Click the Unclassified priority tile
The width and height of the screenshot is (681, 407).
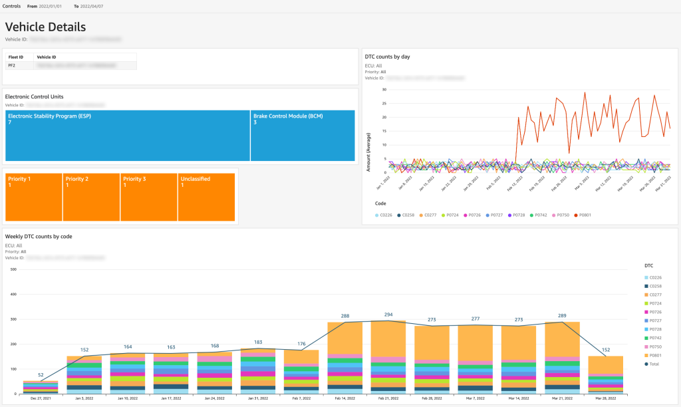point(206,198)
